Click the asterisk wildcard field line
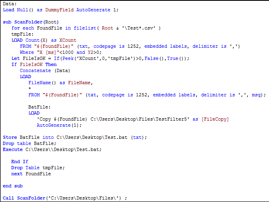 [30, 88]
